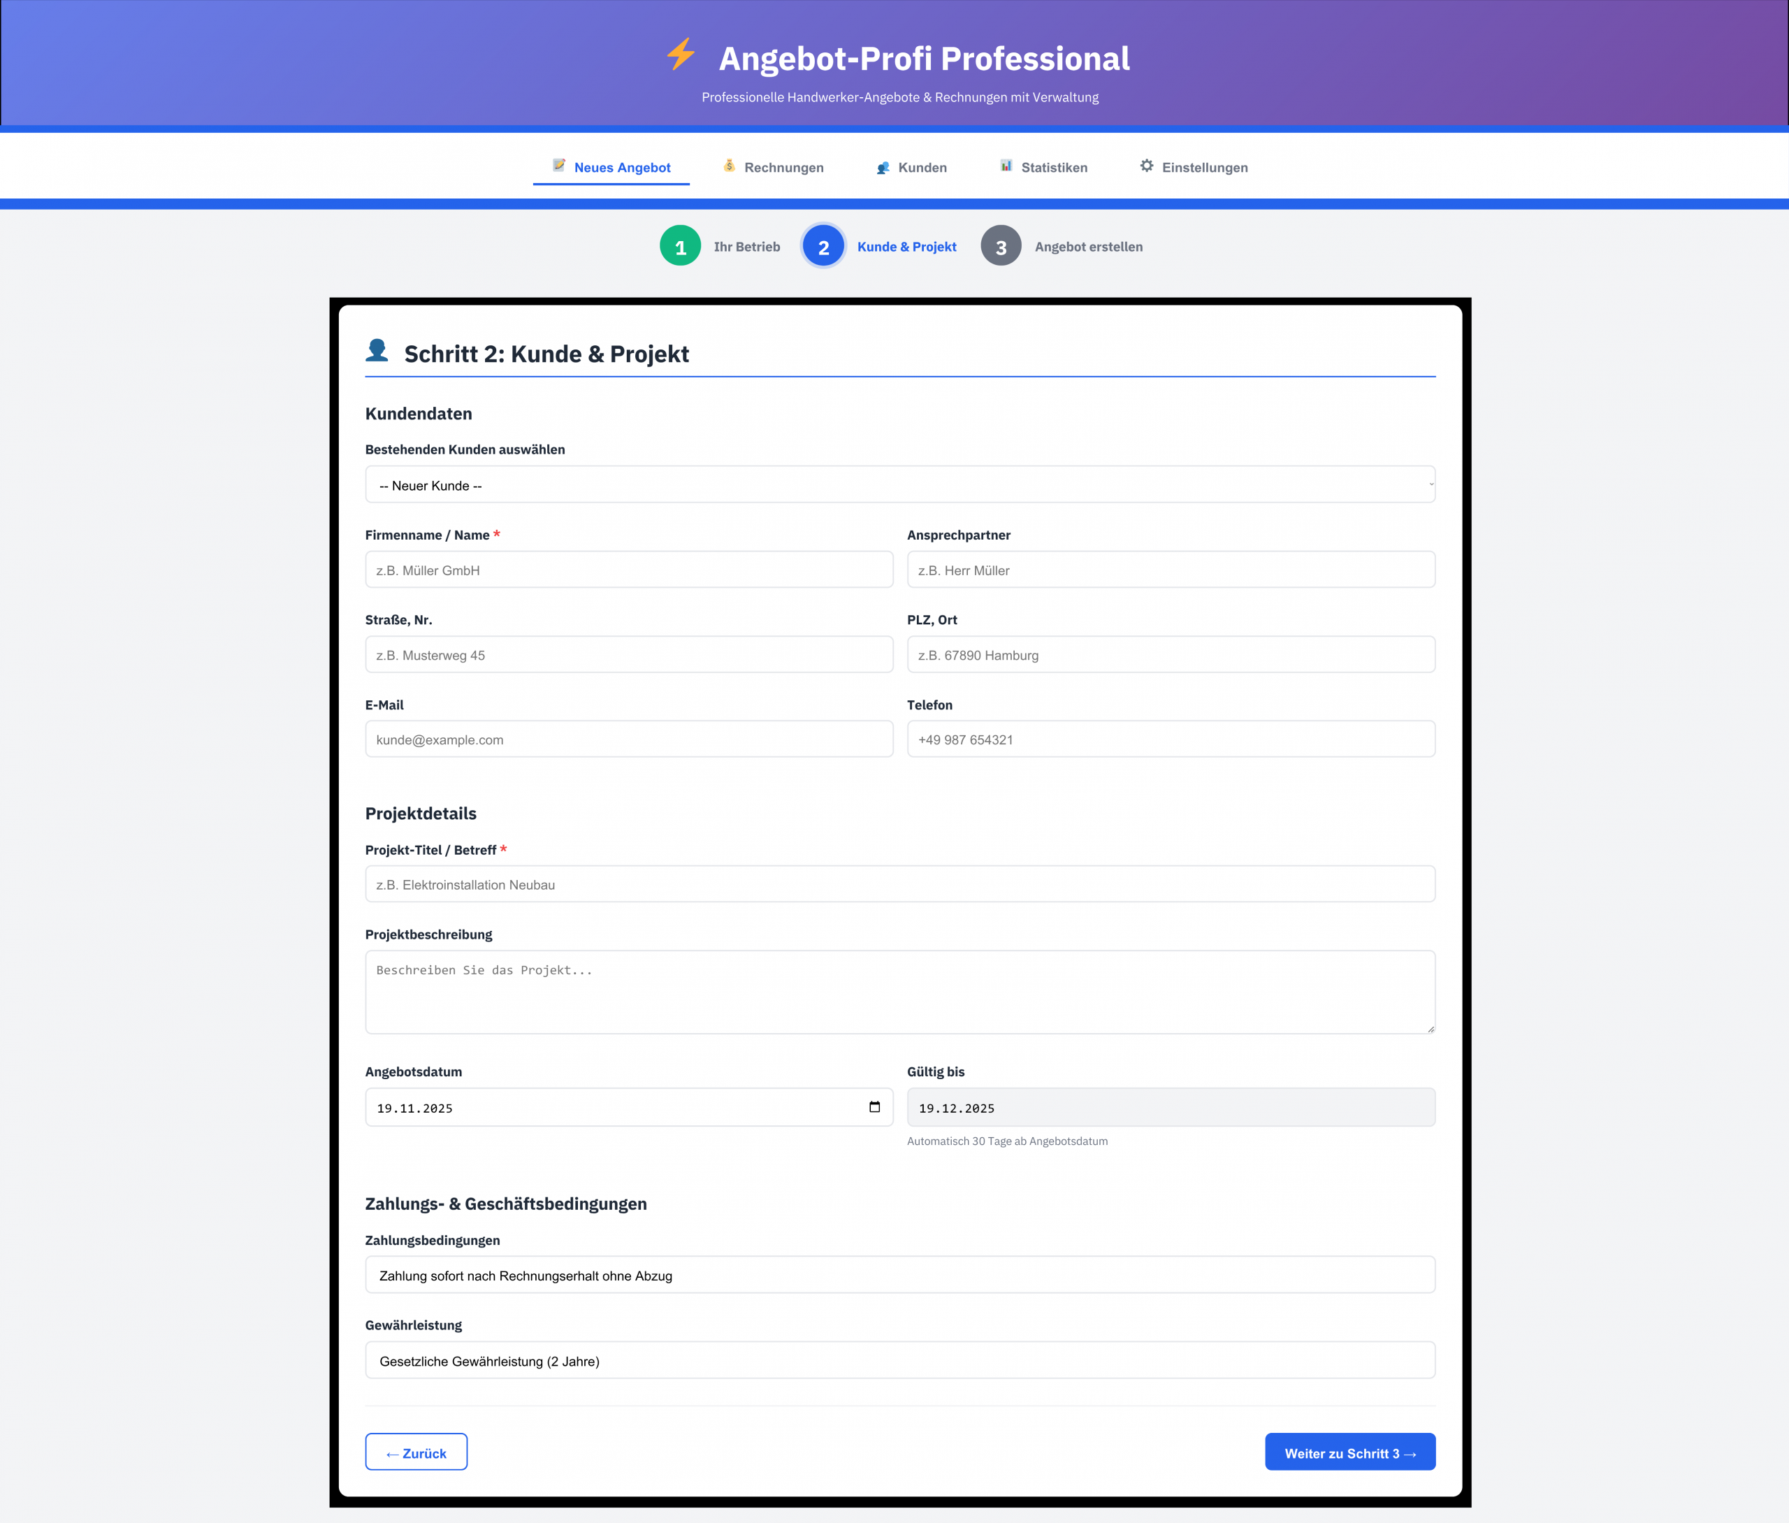Click the Projekt-Titel / Betreff field
Viewport: 1789px width, 1523px height.
click(x=900, y=883)
